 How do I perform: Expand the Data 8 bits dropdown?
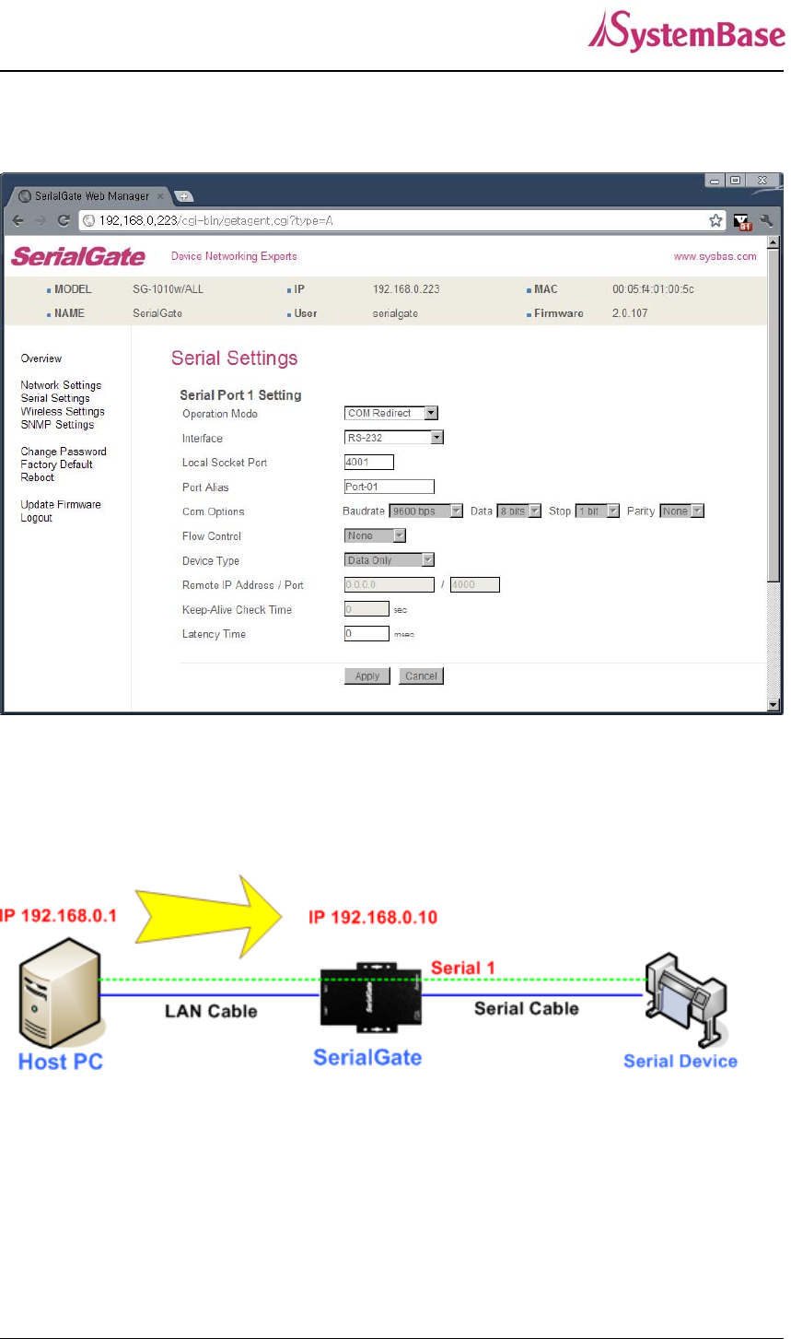tap(519, 511)
